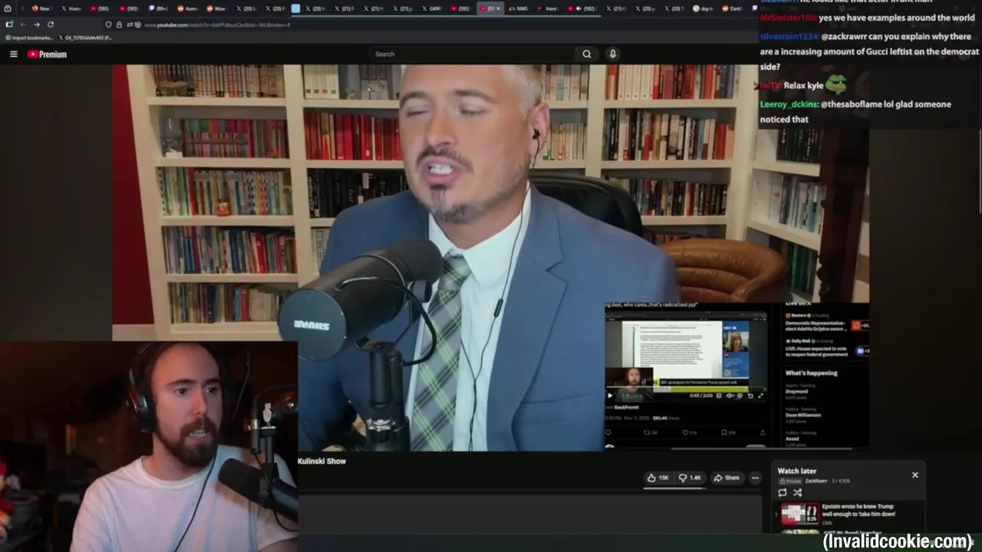Screen dimensions: 982x552
Task: Open the tab overview button at far left
Action: click(x=8, y=8)
